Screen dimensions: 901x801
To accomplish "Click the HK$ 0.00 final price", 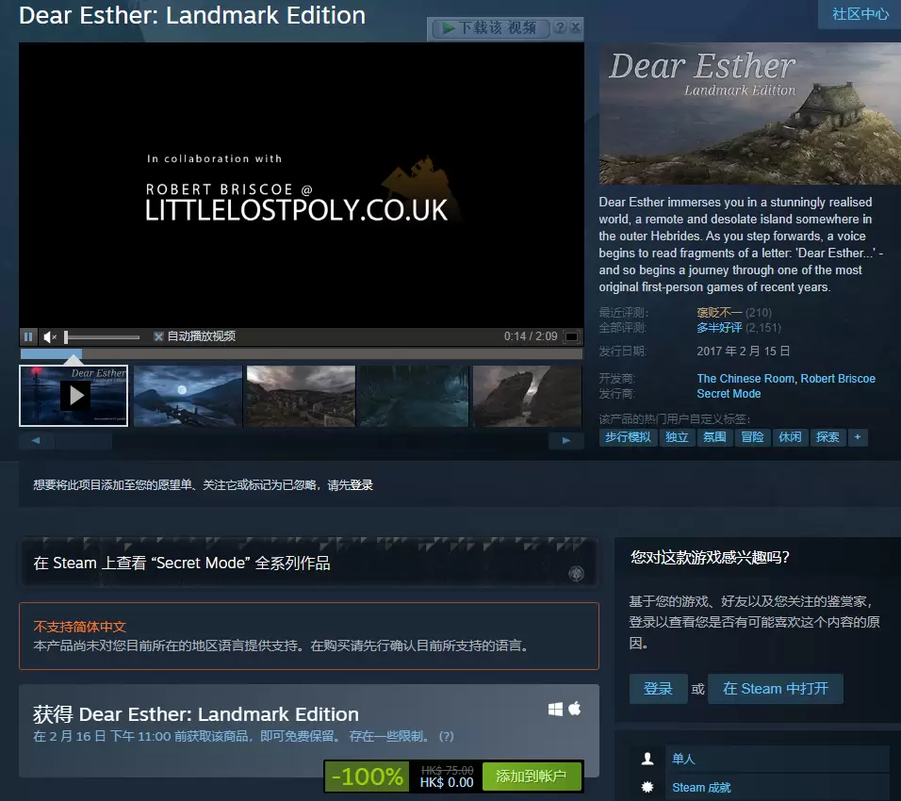I will [x=447, y=782].
